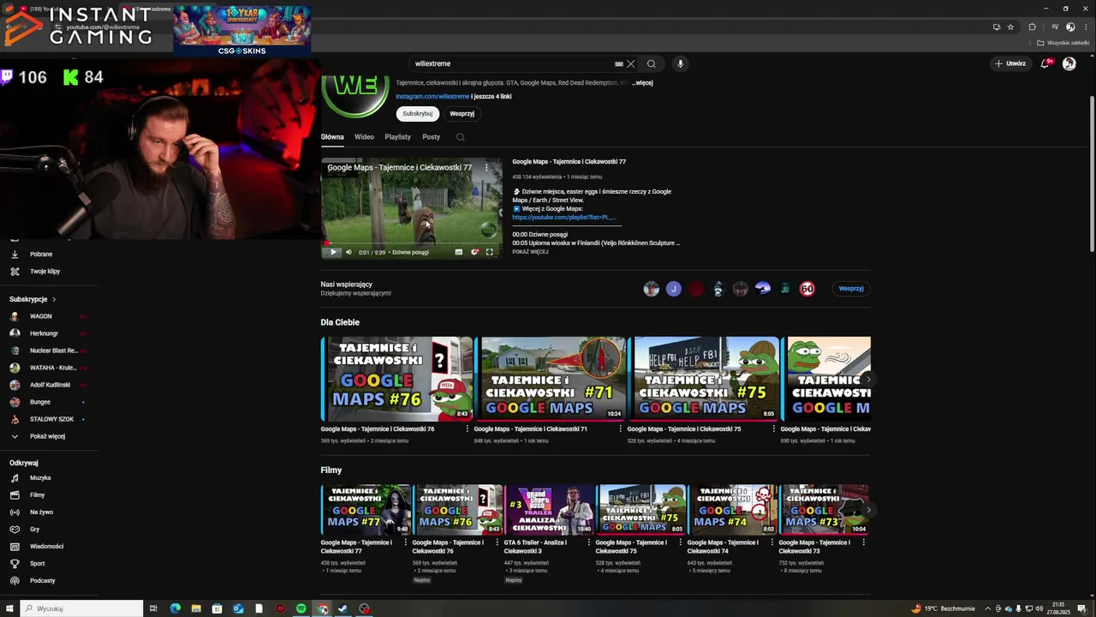Viewport: 1096px width, 617px height.
Task: Open options menu for Tajemnice 71 card
Action: pyautogui.click(x=621, y=428)
